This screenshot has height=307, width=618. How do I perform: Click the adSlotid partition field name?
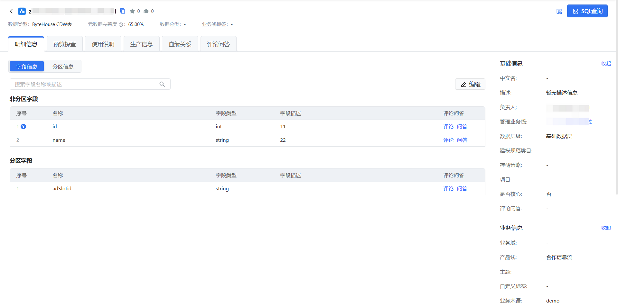pyautogui.click(x=62, y=189)
